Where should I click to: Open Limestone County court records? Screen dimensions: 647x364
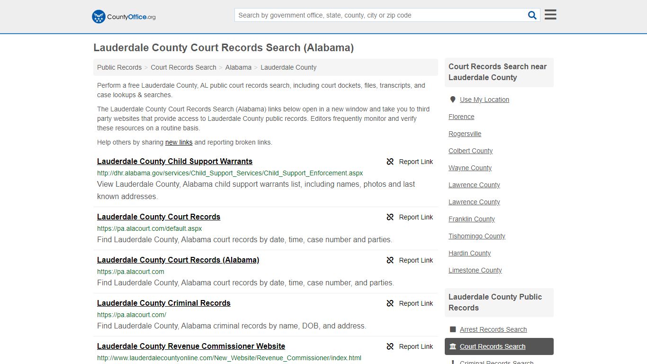pyautogui.click(x=475, y=270)
